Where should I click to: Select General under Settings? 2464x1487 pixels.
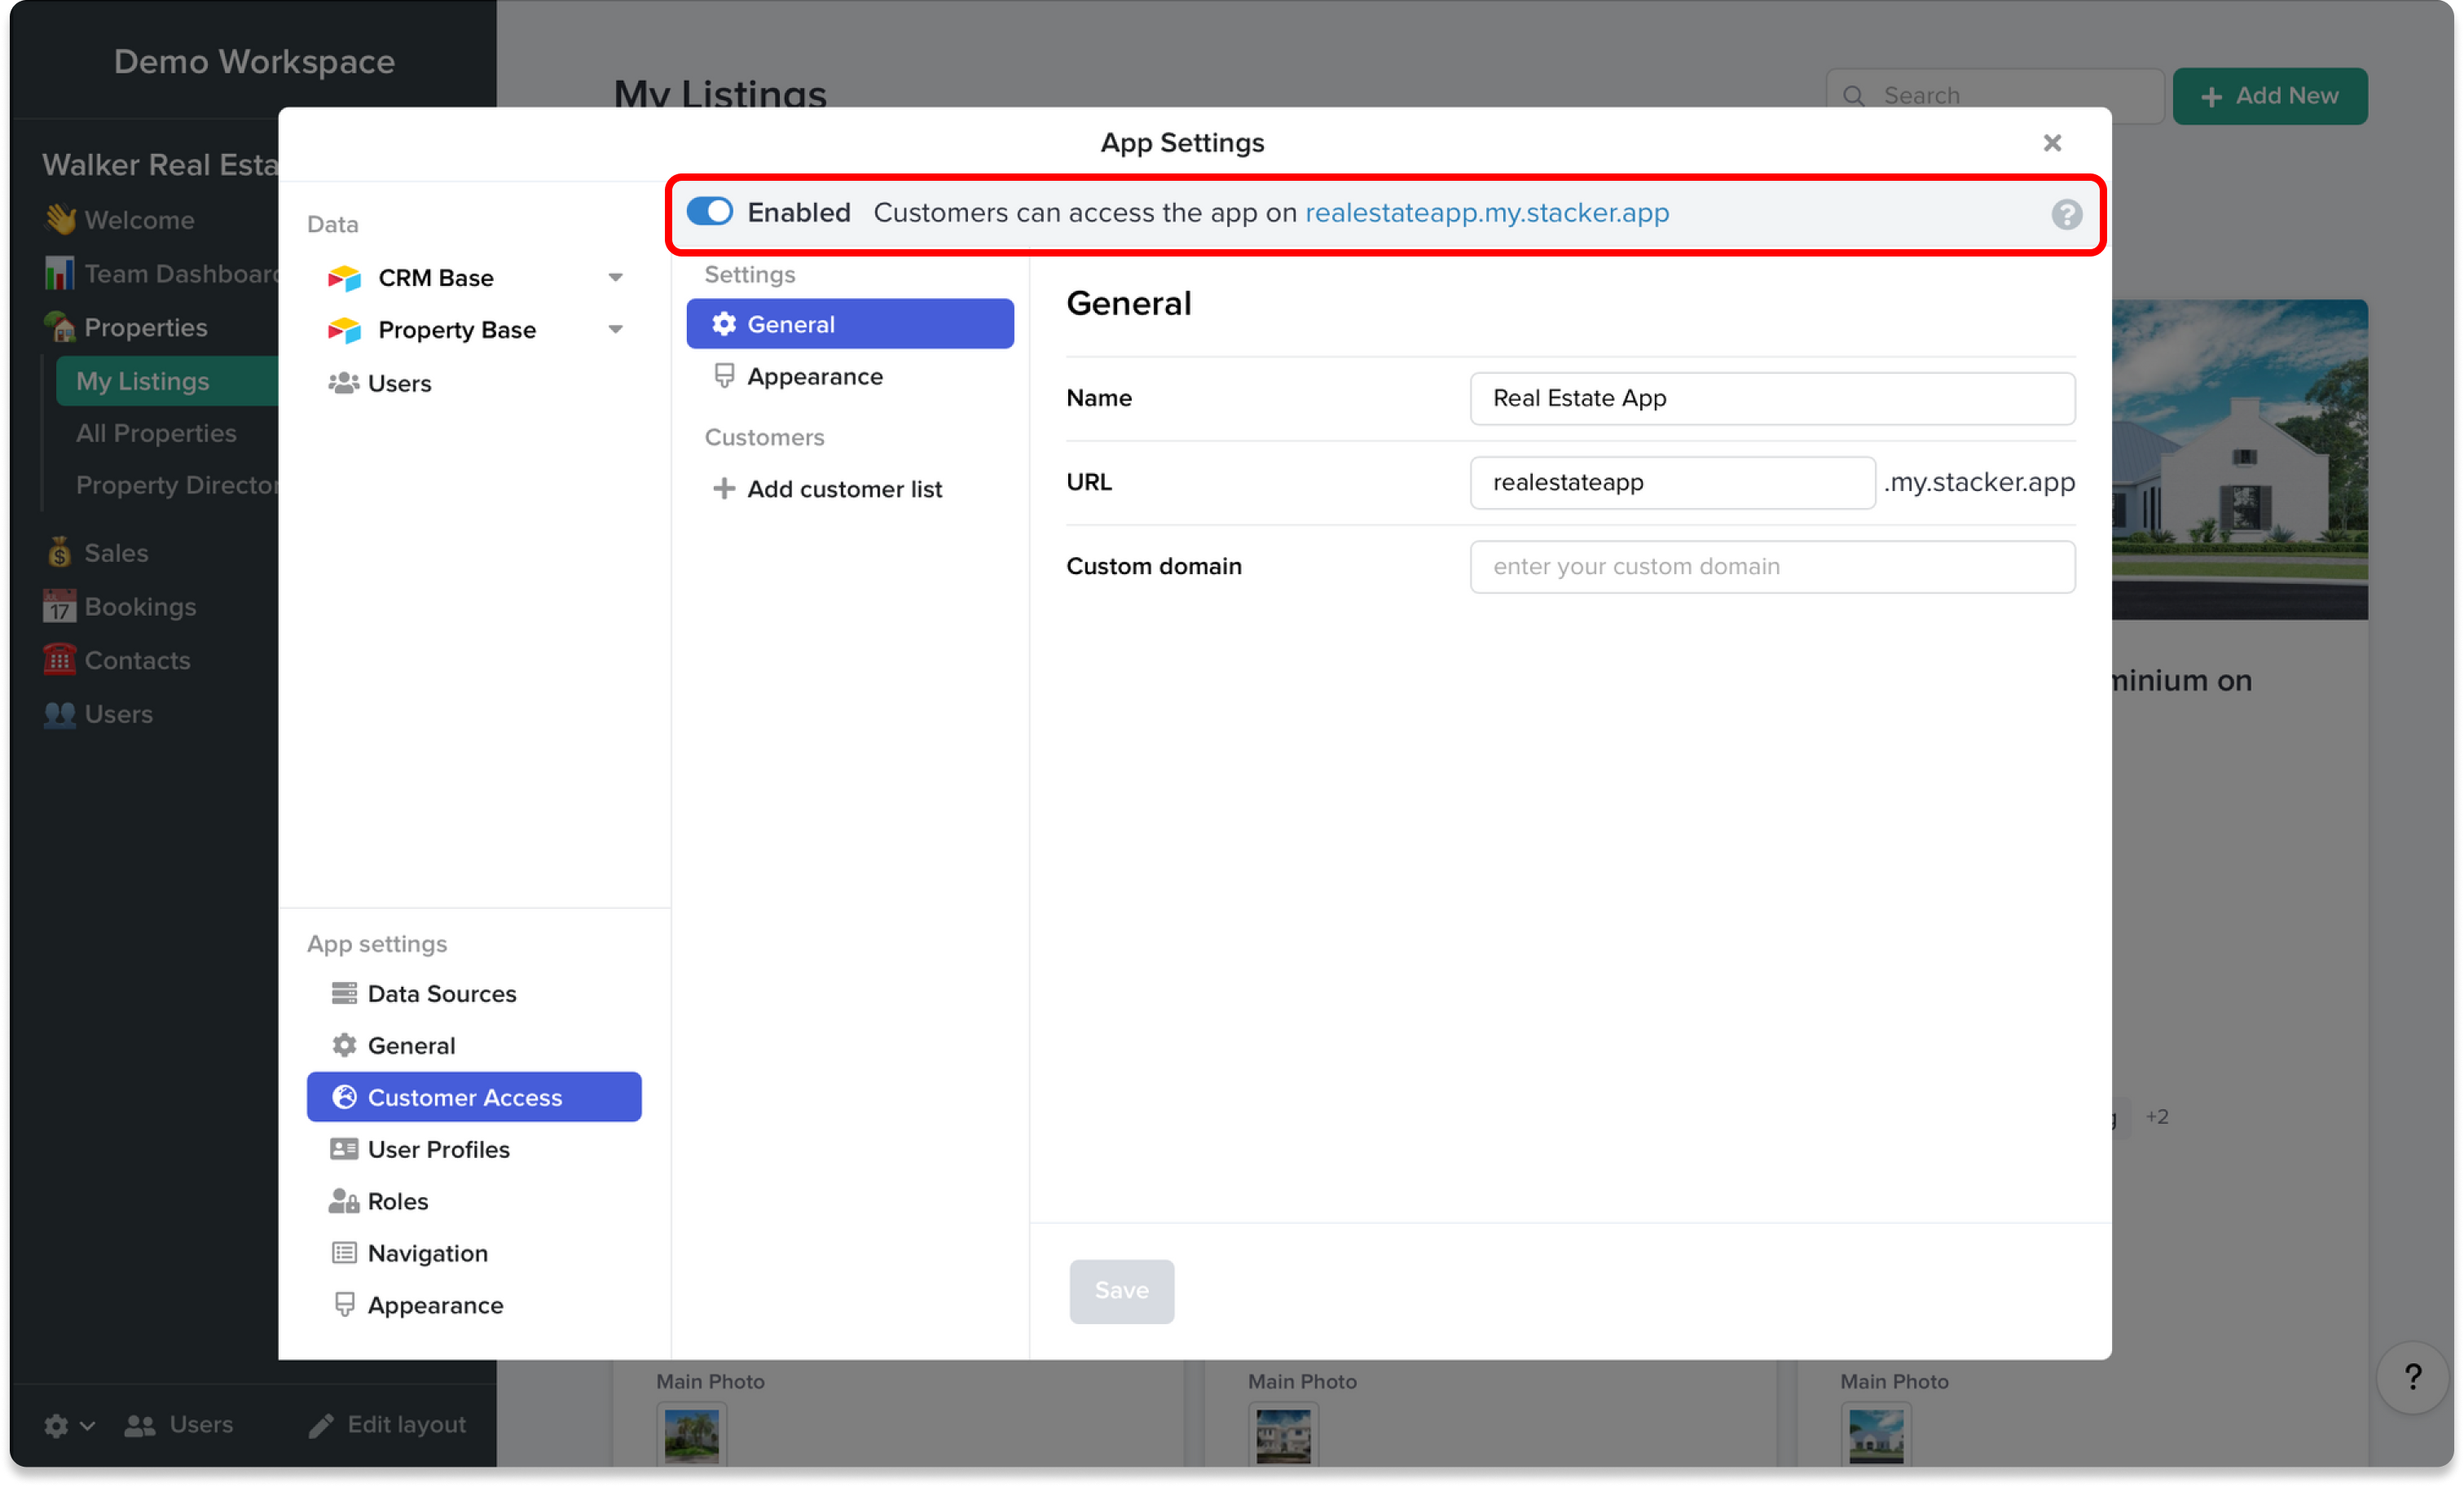pyautogui.click(x=850, y=324)
